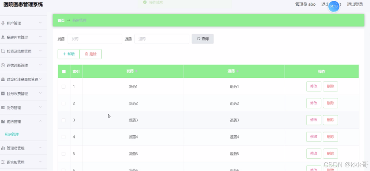Expand 评估诊断管理 using its chevron arrow
The image size is (370, 171).
coord(40,65)
